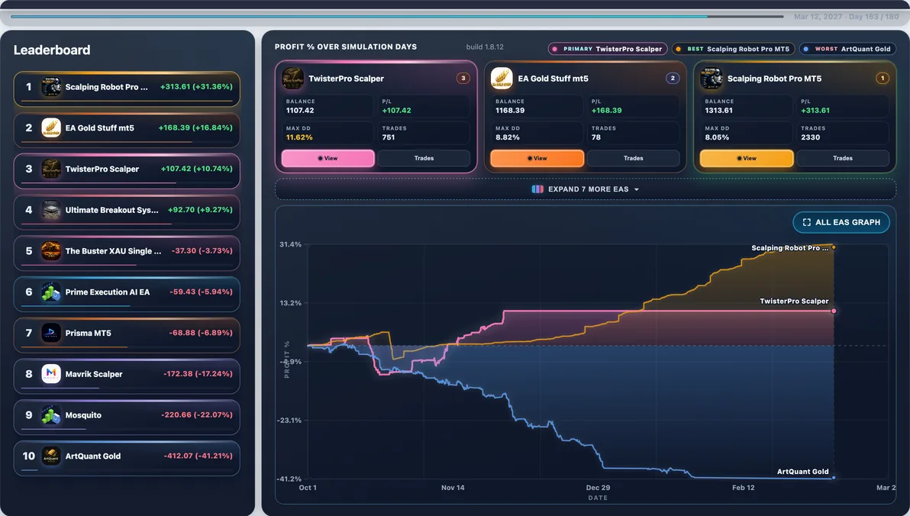Image resolution: width=910 pixels, height=516 pixels.
Task: Click the Scalping Robot Pro MT5 card avatar
Action: 712,79
